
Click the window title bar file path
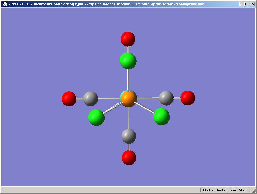click(115, 4)
